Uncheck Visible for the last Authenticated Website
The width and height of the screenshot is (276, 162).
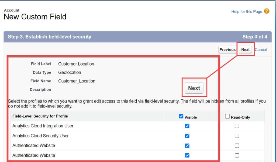pyautogui.click(x=187, y=155)
